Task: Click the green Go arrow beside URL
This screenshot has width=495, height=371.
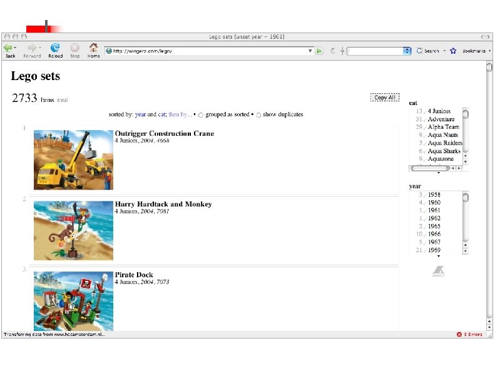Action: (x=319, y=51)
